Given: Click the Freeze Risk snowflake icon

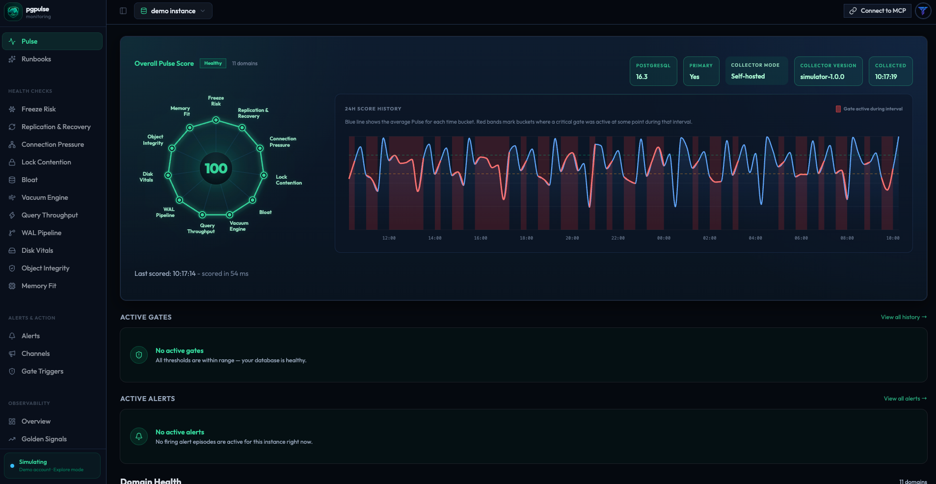Looking at the screenshot, I should point(12,109).
